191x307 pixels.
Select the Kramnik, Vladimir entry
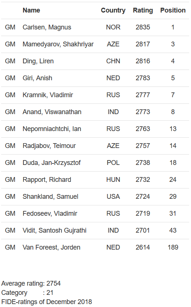48,95
